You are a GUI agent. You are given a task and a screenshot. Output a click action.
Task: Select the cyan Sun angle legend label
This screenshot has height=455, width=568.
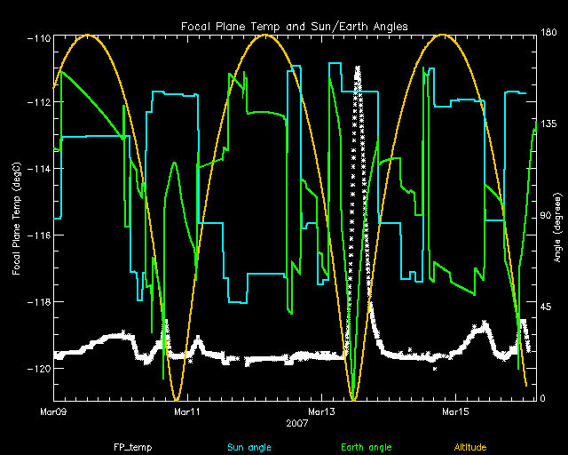point(248,446)
